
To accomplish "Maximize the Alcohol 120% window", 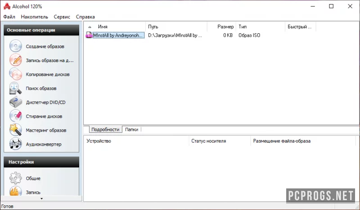I will tap(331, 6).
